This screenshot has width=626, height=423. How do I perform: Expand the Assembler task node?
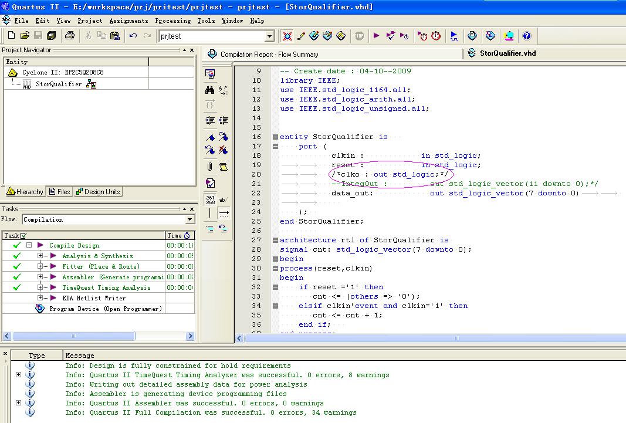pos(40,276)
